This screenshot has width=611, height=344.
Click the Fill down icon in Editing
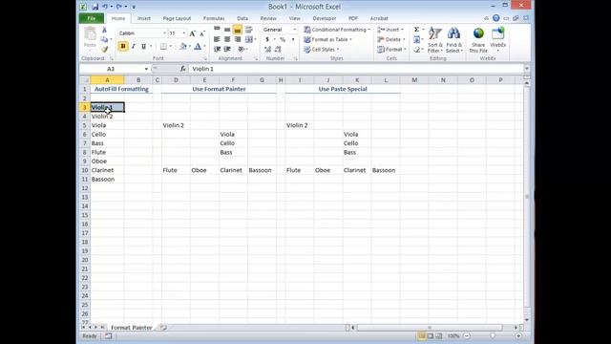coord(416,40)
